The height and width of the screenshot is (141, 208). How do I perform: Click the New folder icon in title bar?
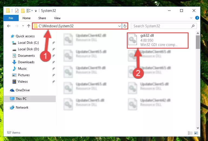tap(23, 11)
